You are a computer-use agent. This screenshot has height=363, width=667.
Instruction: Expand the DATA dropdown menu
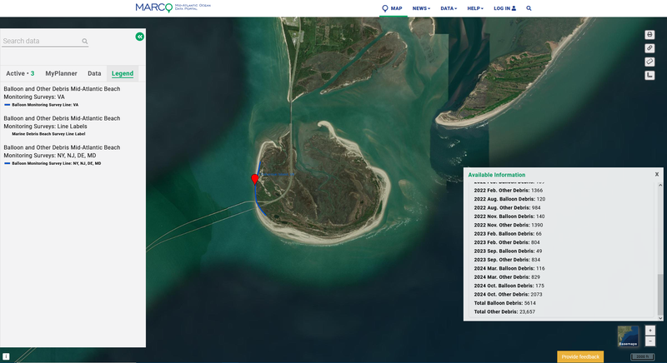tap(449, 8)
